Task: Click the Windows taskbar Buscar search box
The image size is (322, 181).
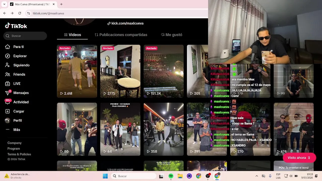Action: coord(133,176)
